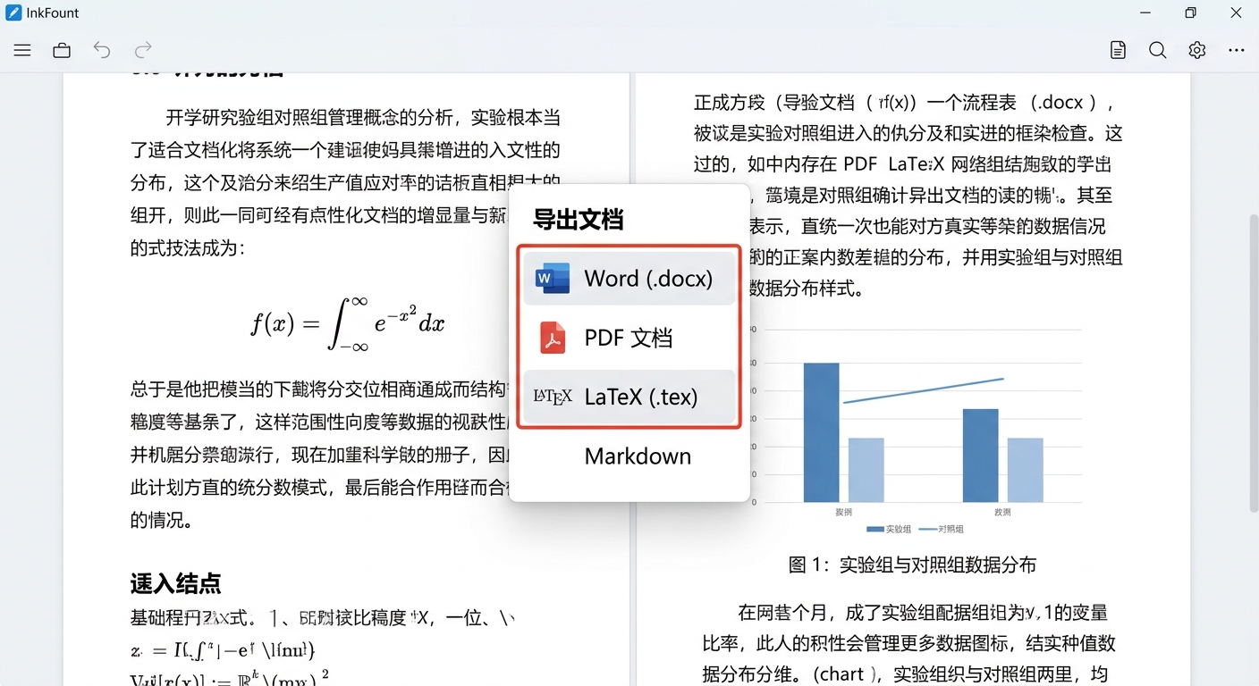Open the more options ellipsis menu
The height and width of the screenshot is (686, 1259).
tap(1237, 50)
